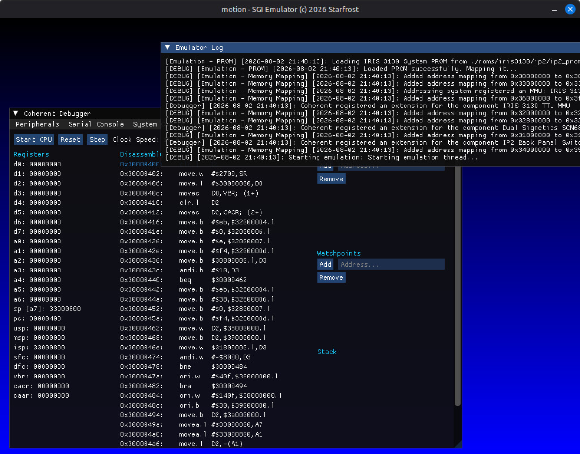Select log line about IRIS 3130 TTL MMU extension
The width and height of the screenshot is (580, 454).
[x=368, y=106]
